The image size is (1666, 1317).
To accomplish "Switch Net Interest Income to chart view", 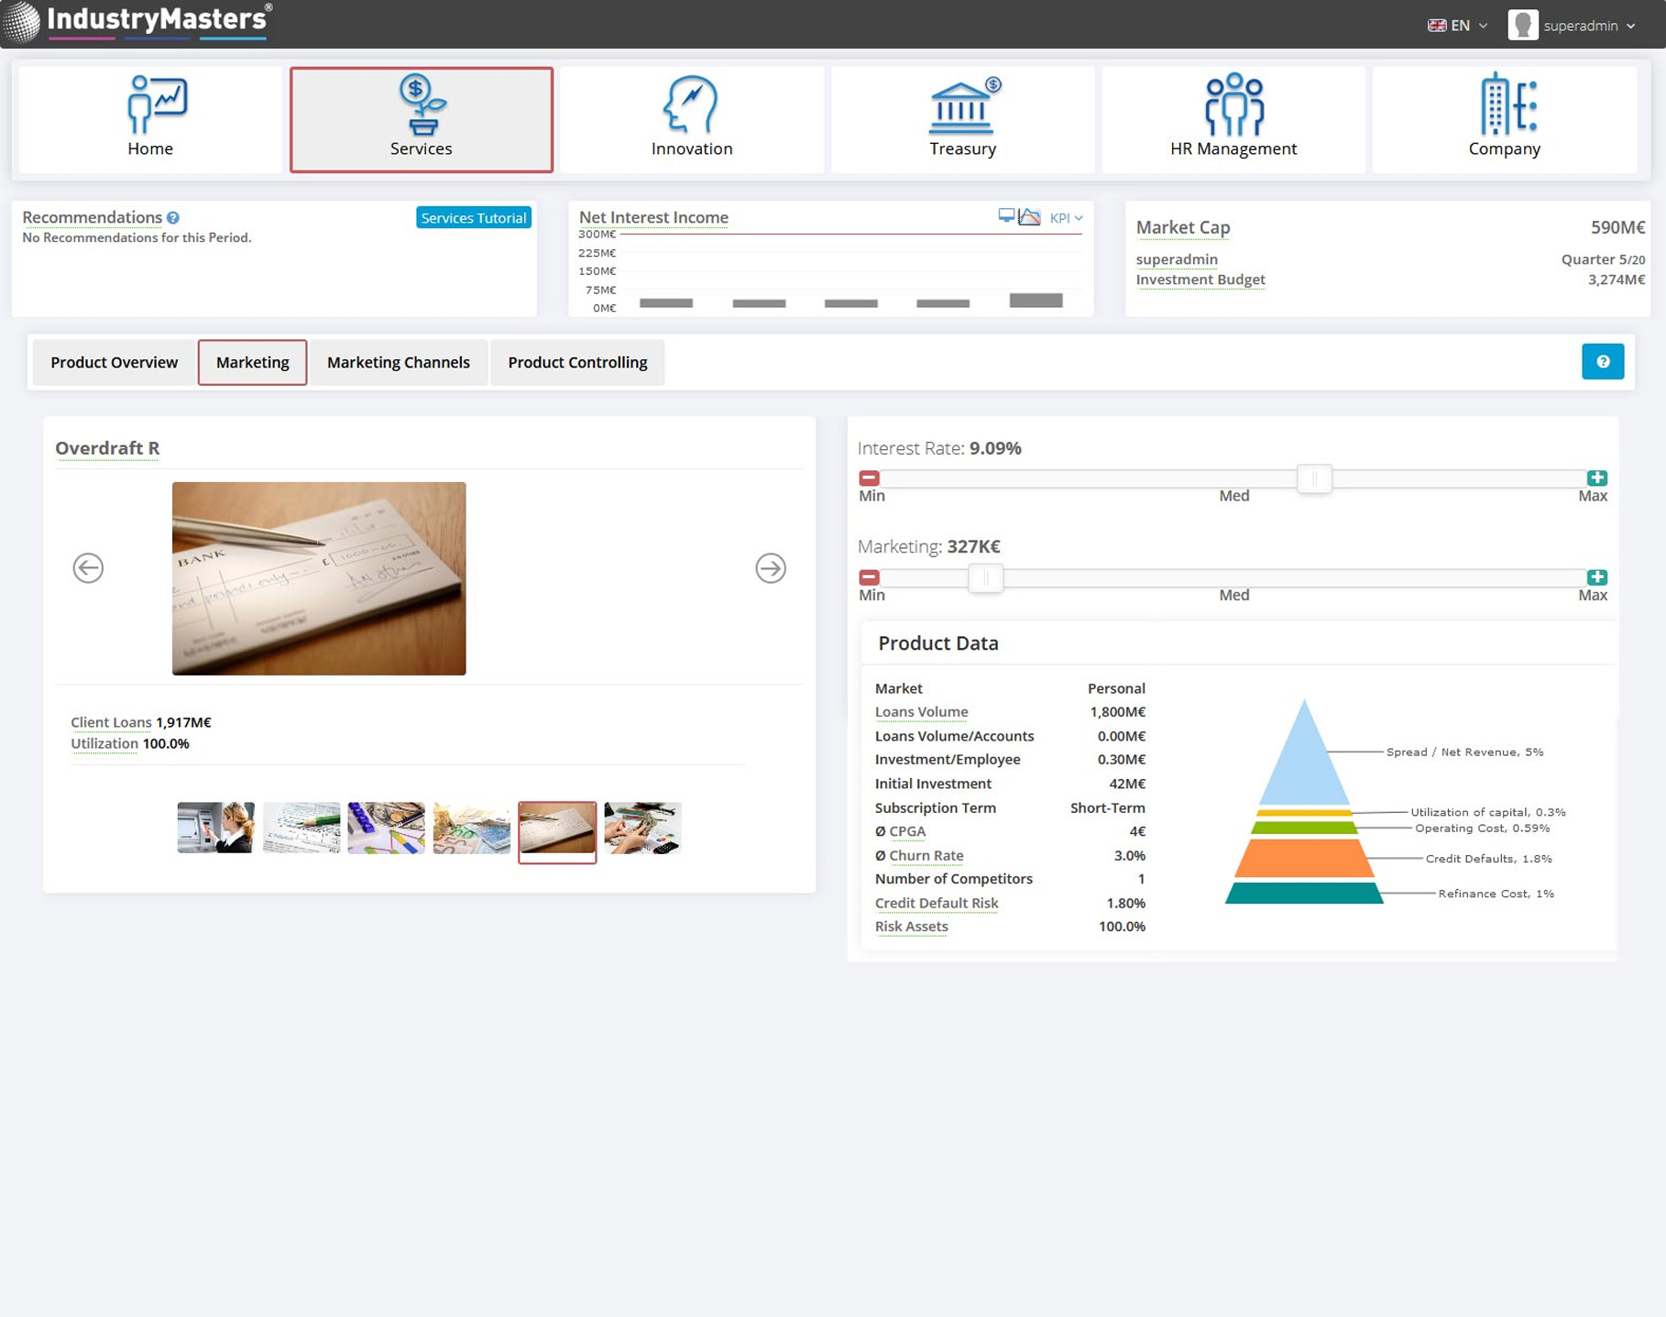I will [1030, 217].
